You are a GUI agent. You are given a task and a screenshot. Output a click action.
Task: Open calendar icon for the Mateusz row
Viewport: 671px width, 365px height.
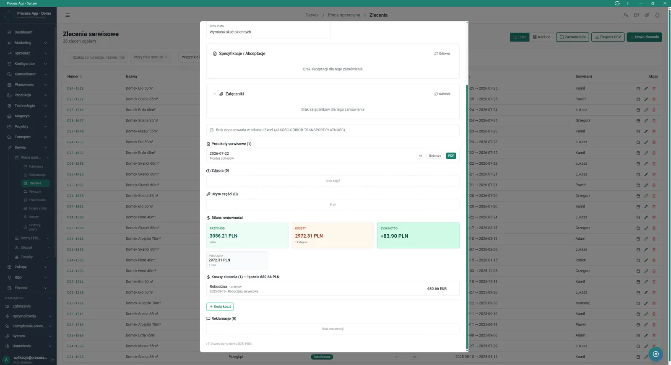[638, 303]
